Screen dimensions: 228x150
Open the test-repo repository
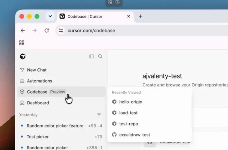(149, 124)
